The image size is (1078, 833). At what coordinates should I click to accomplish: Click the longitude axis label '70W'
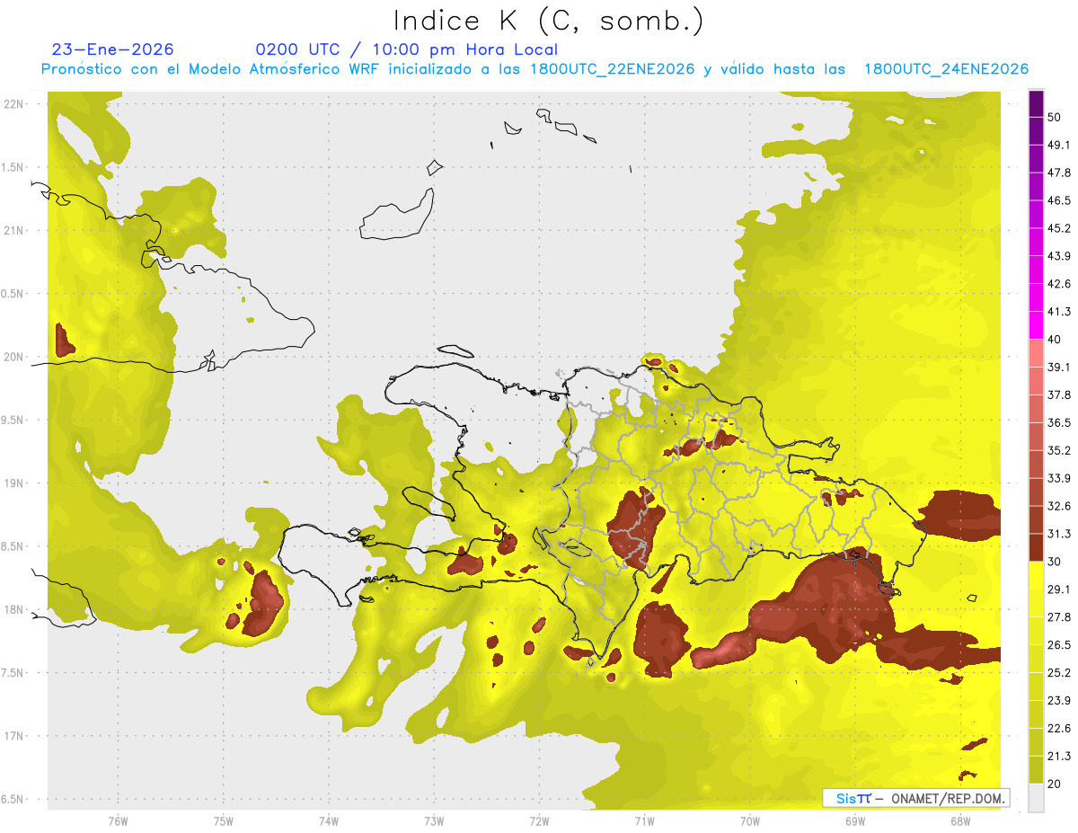click(749, 821)
